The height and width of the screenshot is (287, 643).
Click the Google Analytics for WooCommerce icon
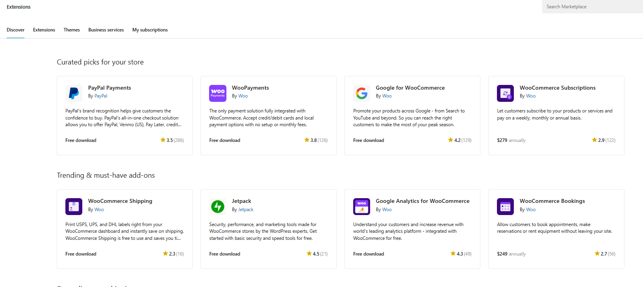(x=361, y=206)
